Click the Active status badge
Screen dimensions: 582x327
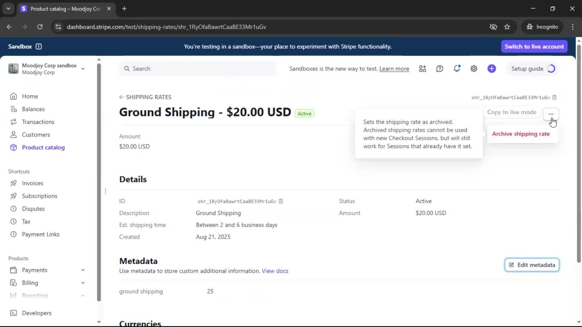coord(304,114)
